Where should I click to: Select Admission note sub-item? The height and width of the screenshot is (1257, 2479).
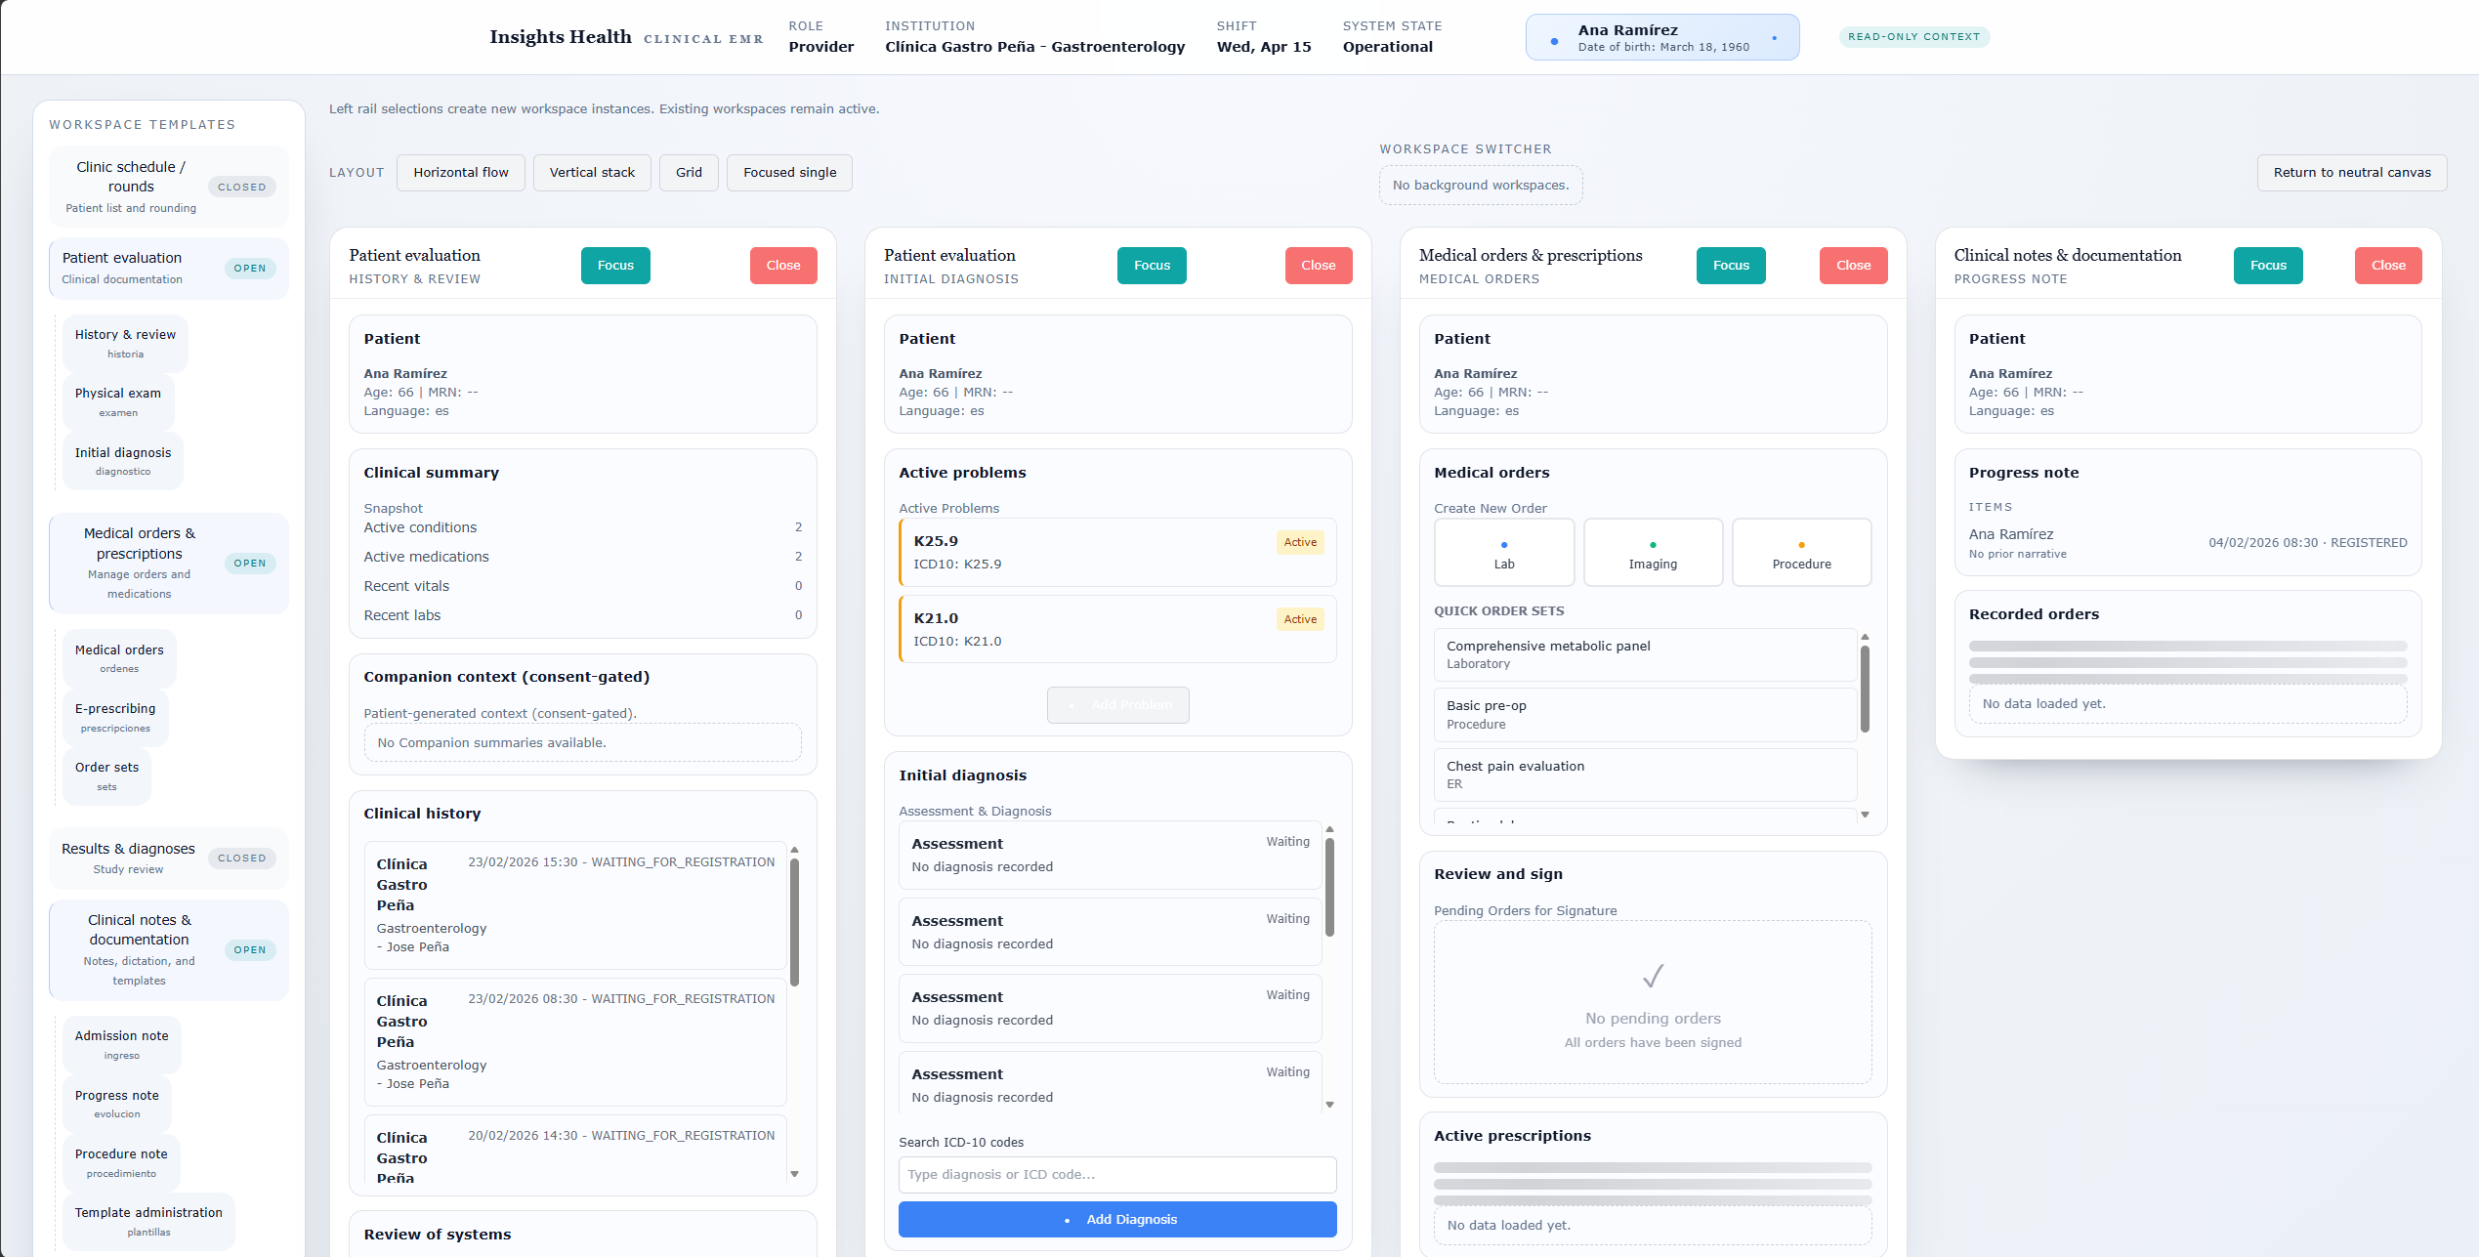(x=122, y=1045)
